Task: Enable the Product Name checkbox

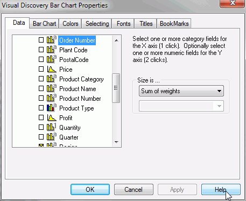Action: click(x=41, y=88)
